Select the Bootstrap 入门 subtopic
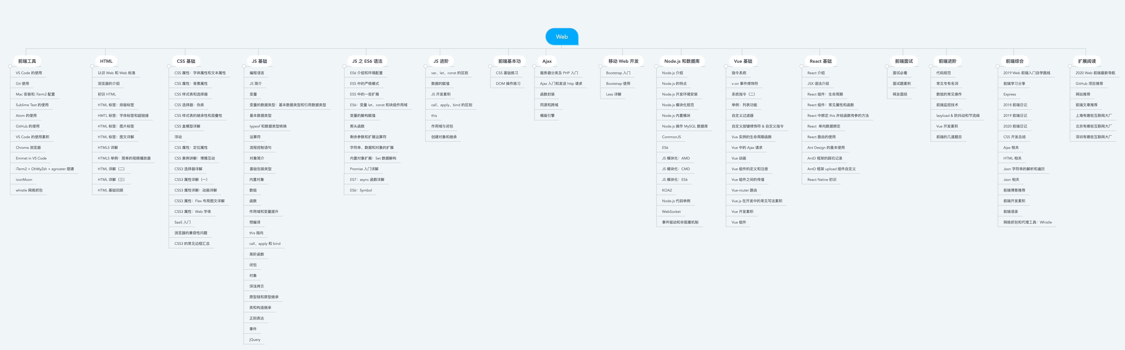The height and width of the screenshot is (350, 1125). (x=618, y=73)
